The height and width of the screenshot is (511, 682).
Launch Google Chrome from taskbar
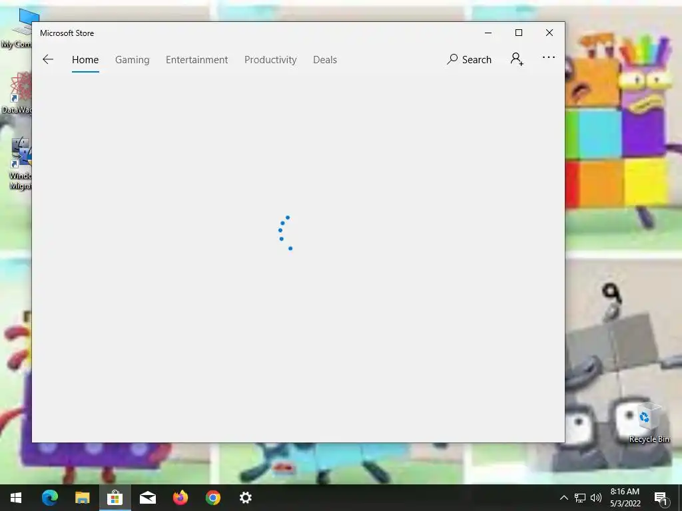coord(212,498)
